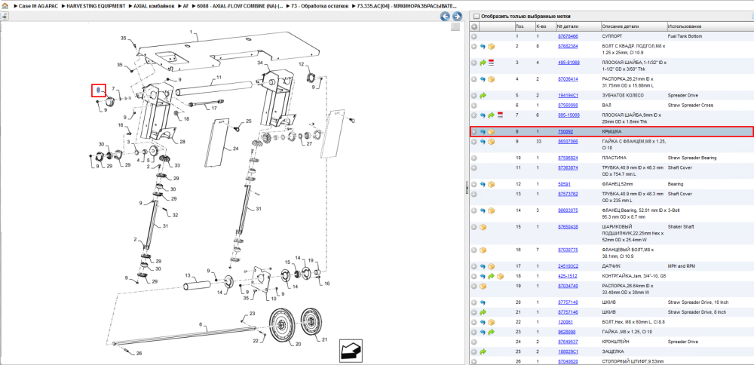
Task: Click package icon in ФЛАНЦЕВЫЙ БОЛТ row
Action: (483, 250)
